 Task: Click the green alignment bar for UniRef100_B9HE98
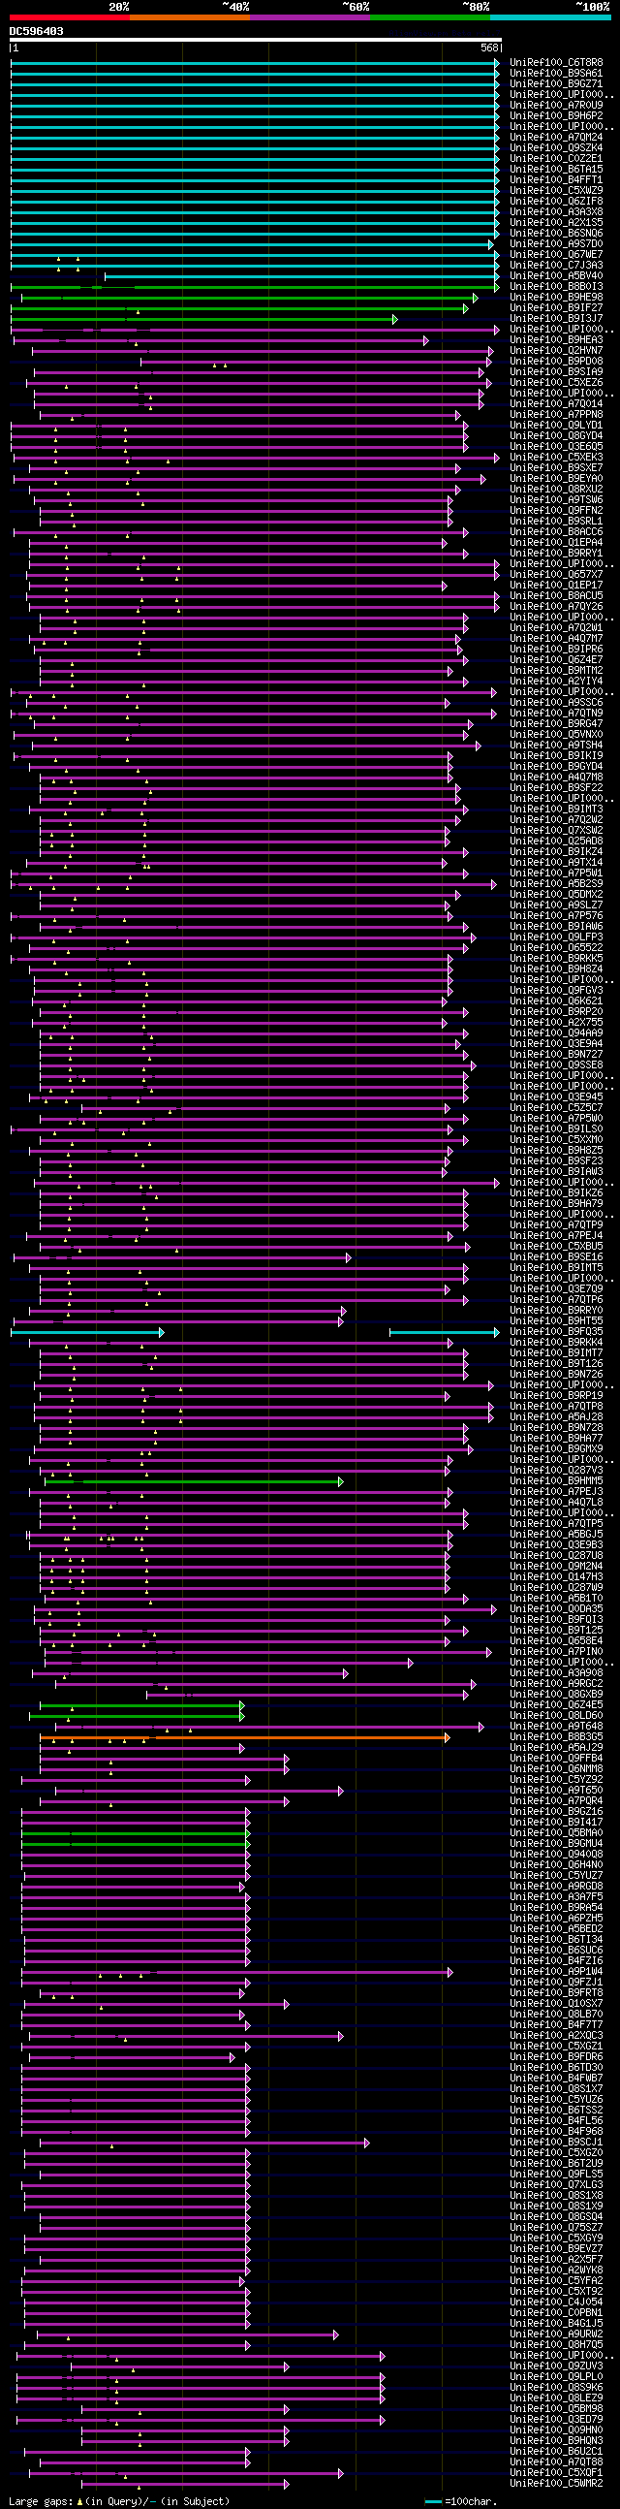click(x=249, y=298)
